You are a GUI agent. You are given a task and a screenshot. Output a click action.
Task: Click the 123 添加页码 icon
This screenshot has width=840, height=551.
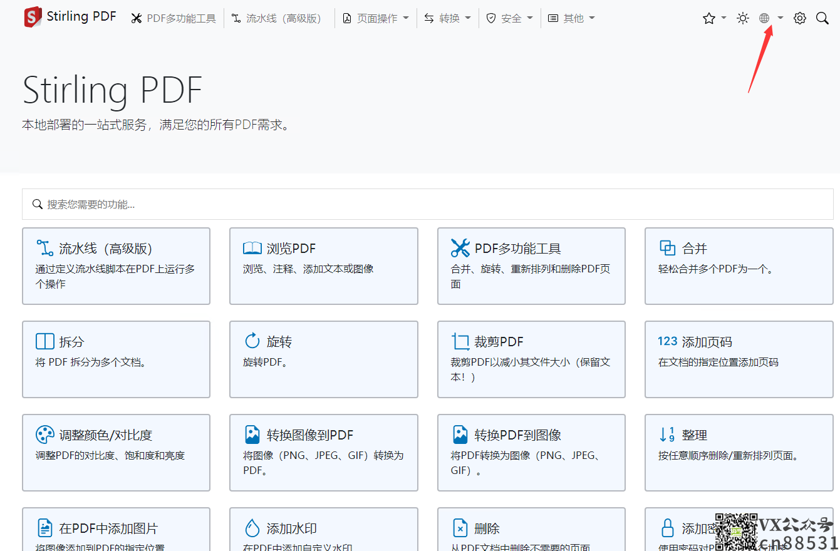pos(667,341)
